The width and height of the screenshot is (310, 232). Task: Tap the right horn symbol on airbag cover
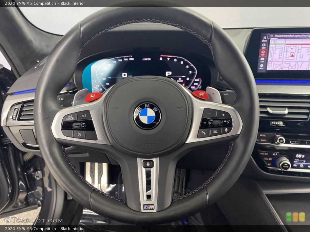click(180, 108)
